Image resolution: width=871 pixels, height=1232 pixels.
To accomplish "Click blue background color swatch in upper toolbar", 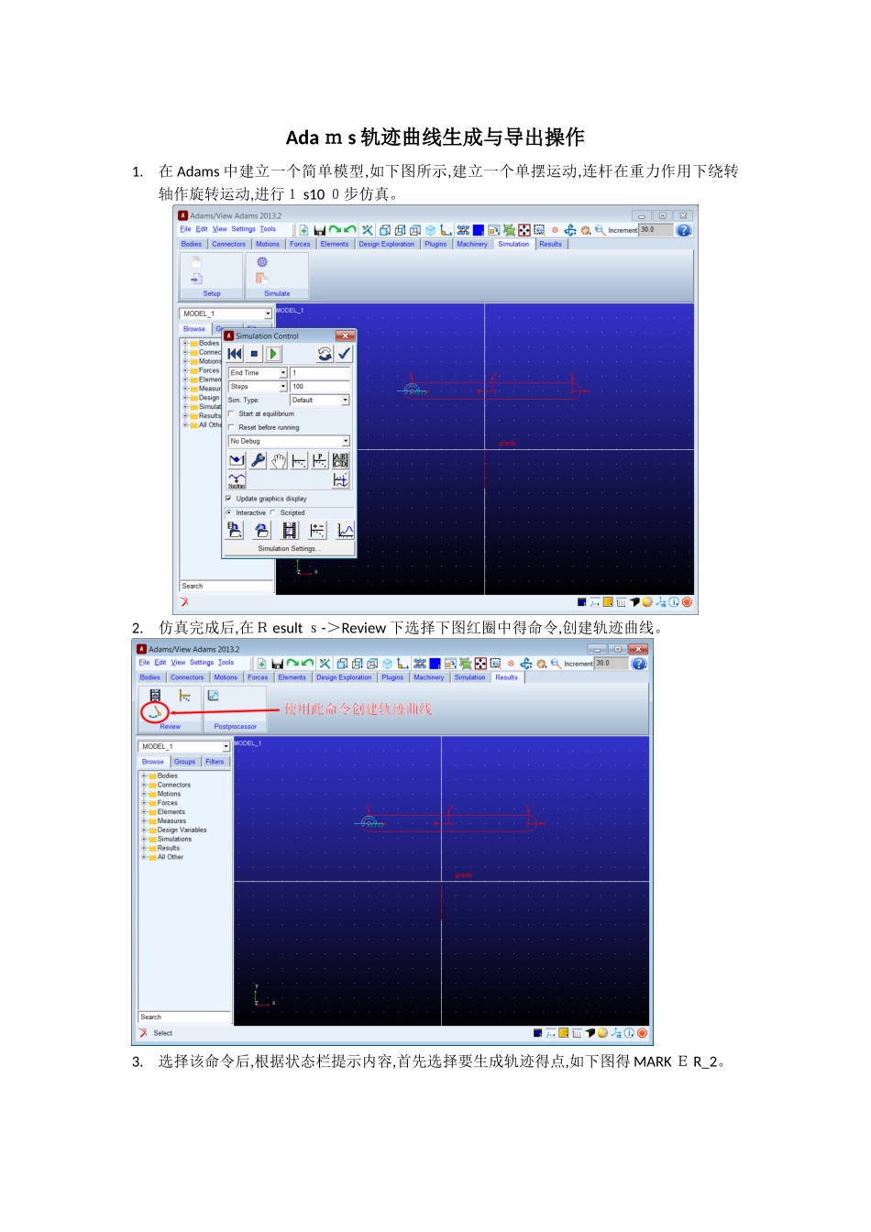I will (x=479, y=230).
